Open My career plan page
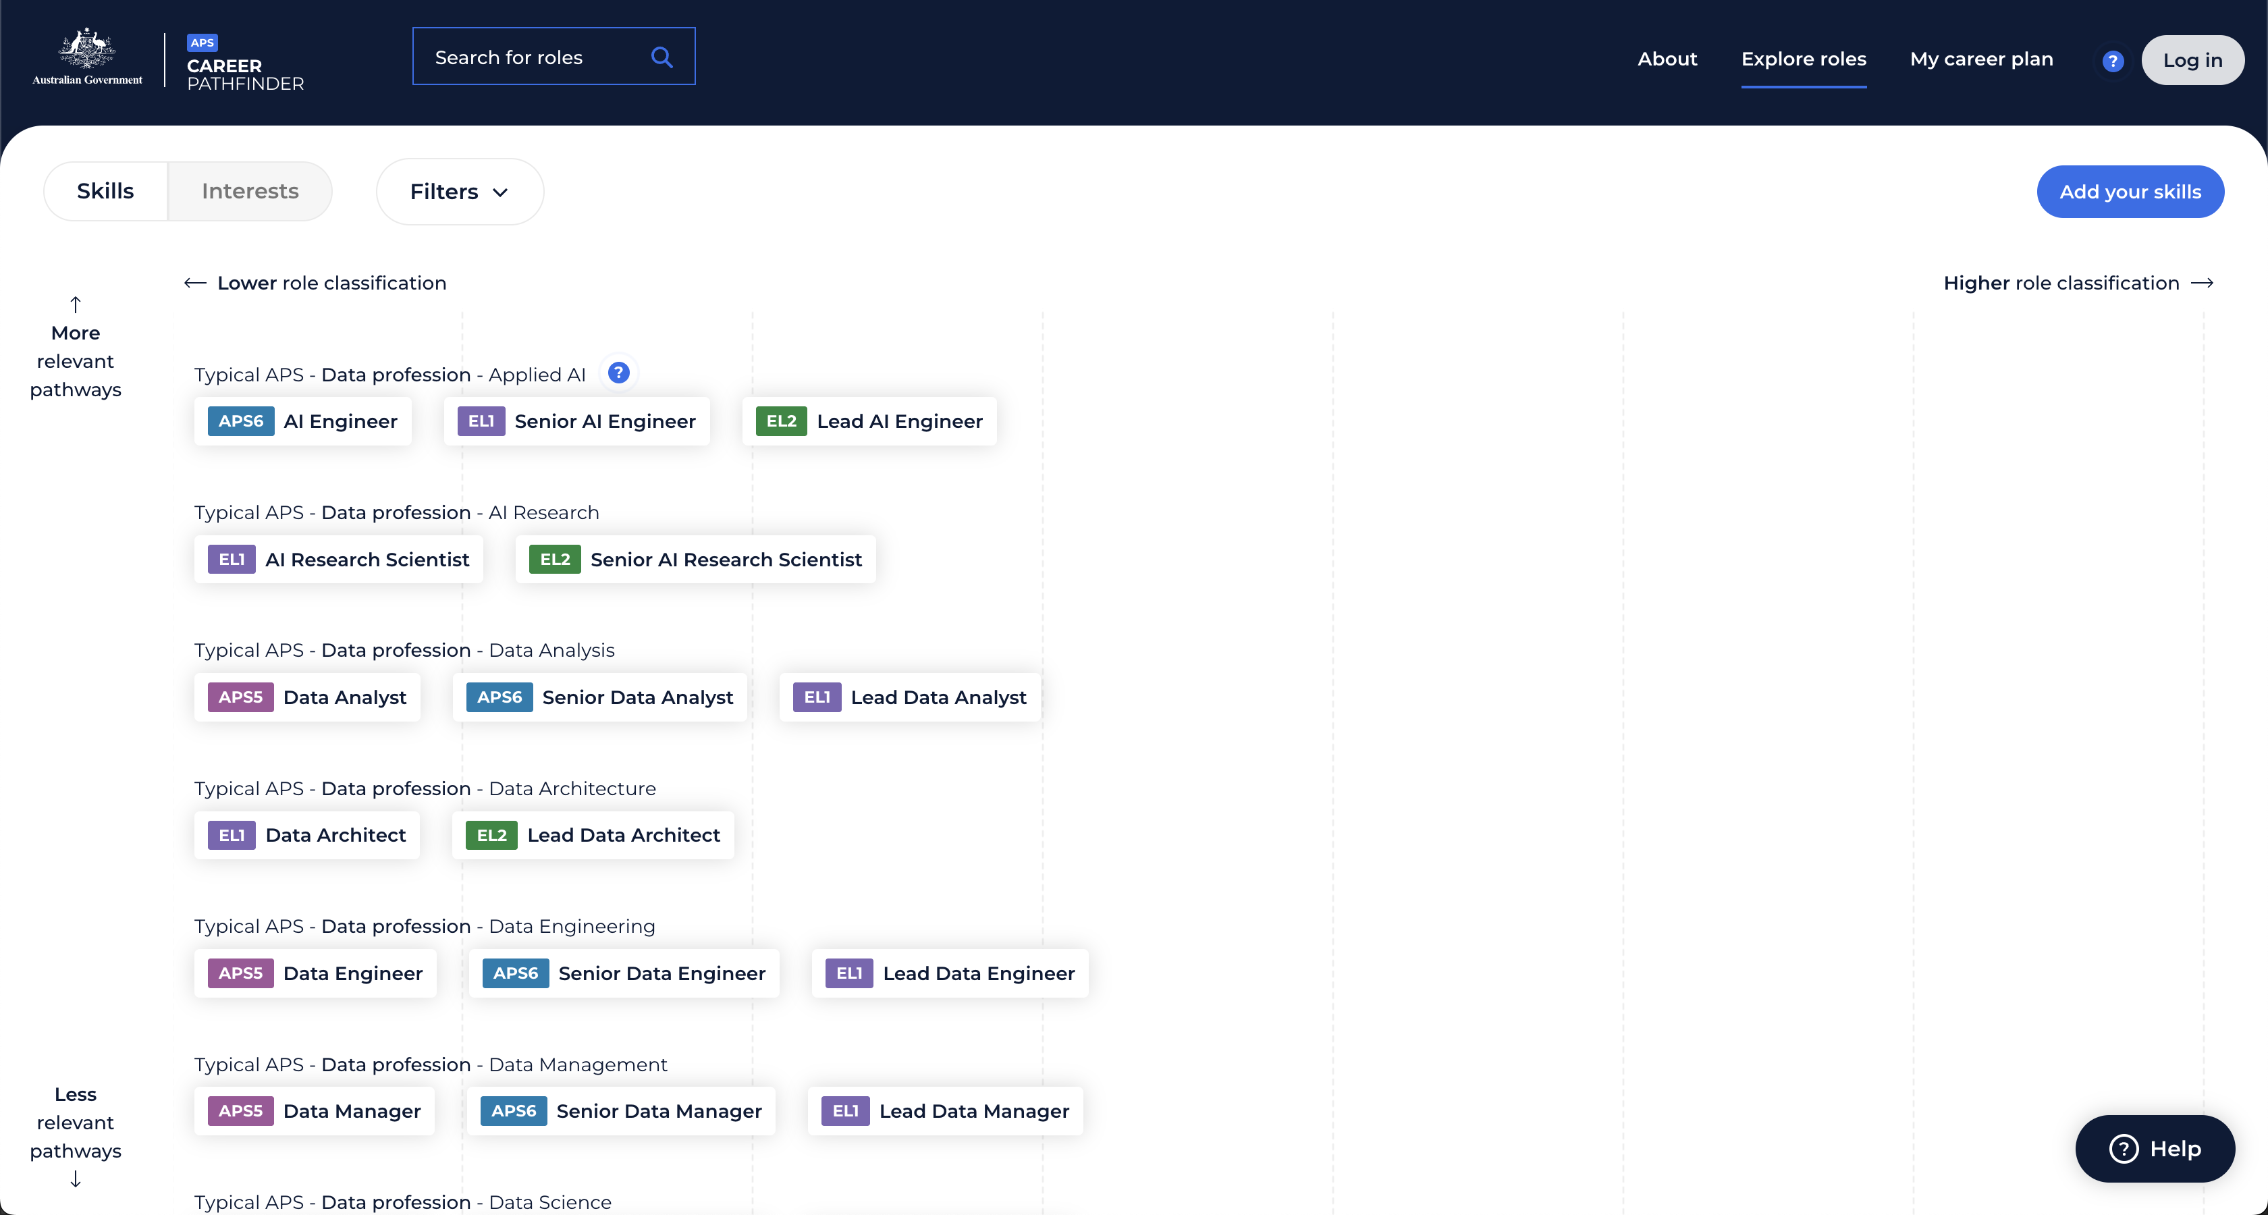 click(x=1981, y=59)
